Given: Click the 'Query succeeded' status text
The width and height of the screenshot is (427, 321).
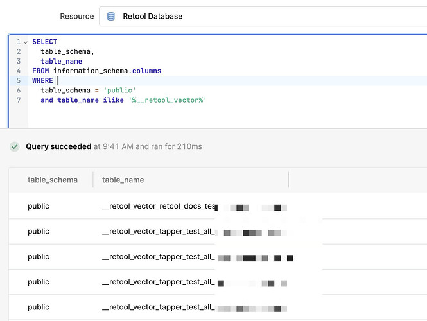Looking at the screenshot, I should tap(58, 146).
